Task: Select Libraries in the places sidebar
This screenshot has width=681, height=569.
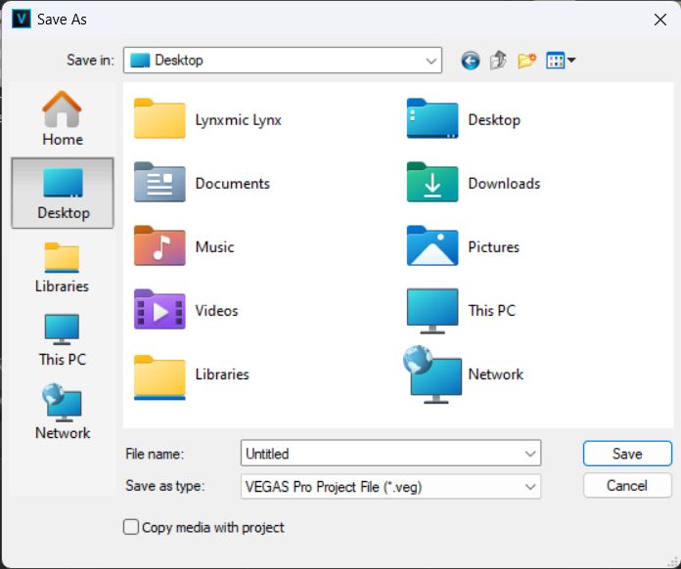Action: (63, 266)
